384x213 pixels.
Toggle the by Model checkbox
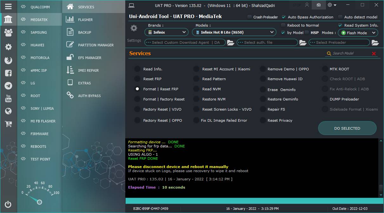click(283, 33)
